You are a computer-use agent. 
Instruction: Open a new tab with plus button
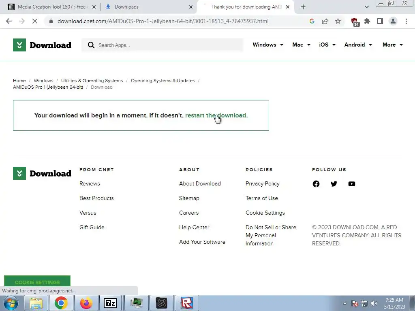coord(303,7)
